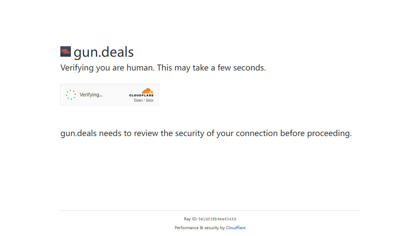Click the Performance & security footer text
The height and width of the screenshot is (236, 420).
coord(199,227)
